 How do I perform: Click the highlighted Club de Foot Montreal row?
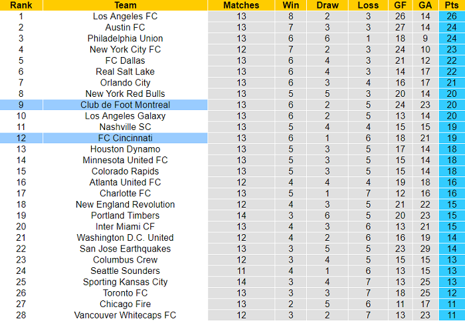click(125, 105)
